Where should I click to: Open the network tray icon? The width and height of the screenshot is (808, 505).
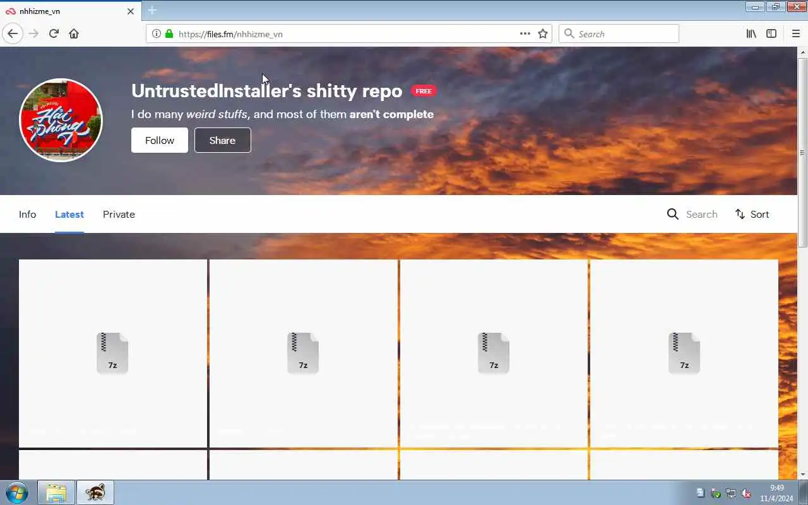tap(731, 493)
